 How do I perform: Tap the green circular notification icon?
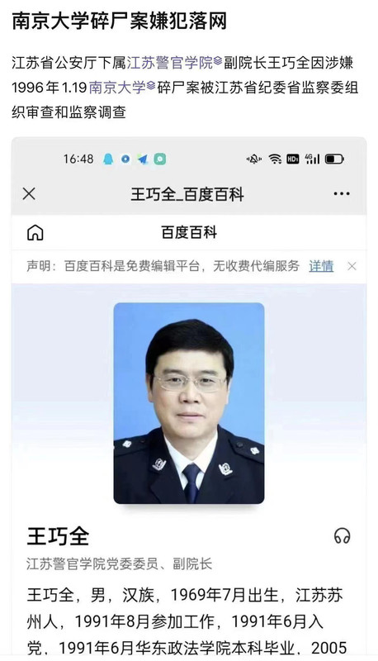160,159
